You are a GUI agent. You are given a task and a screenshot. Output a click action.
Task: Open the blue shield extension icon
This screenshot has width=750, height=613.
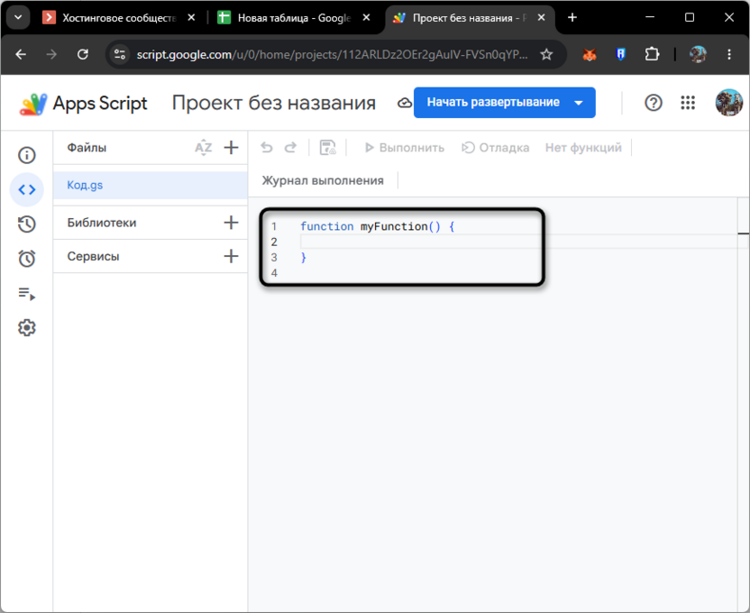pos(620,54)
